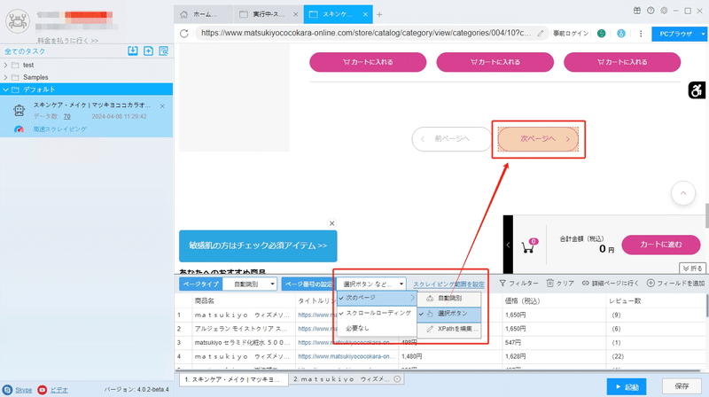Reload the page with the refresh icon

tap(184, 34)
